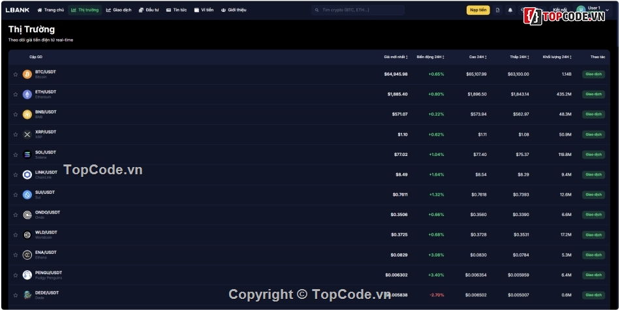Click the $8.49 price for LINK
The image size is (620, 310).
click(x=401, y=175)
